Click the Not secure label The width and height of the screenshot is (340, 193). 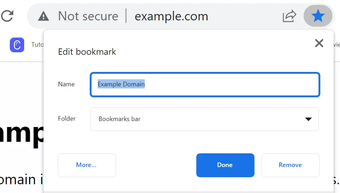click(88, 16)
